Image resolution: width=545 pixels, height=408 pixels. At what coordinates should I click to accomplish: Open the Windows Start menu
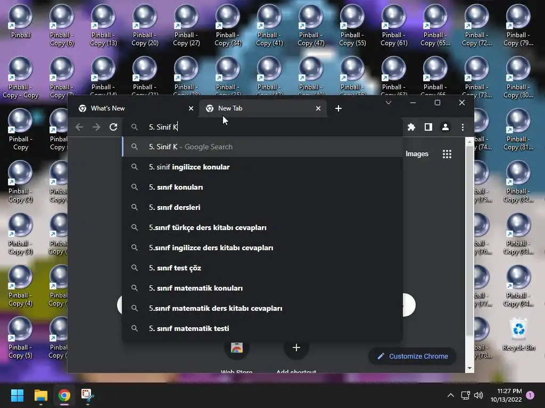click(x=17, y=395)
